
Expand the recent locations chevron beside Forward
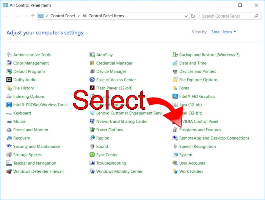[x=26, y=16]
